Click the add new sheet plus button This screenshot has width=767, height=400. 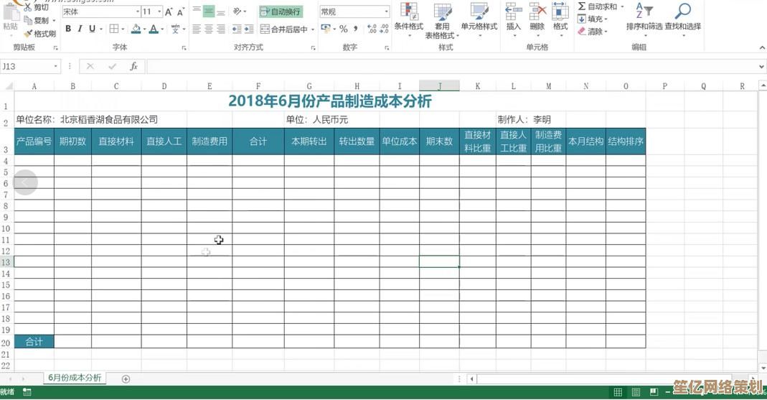126,378
